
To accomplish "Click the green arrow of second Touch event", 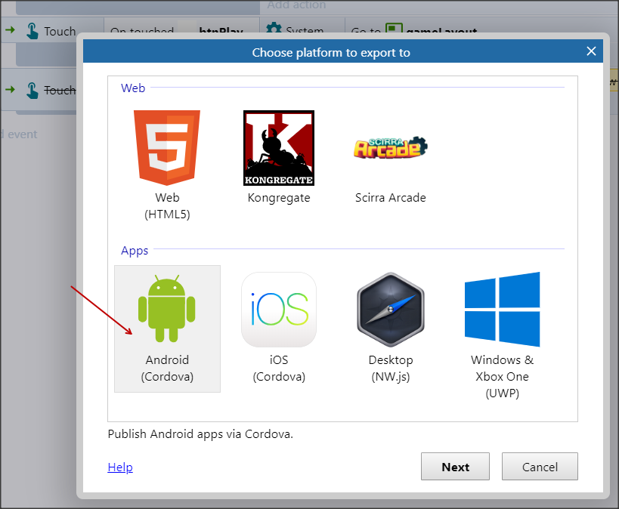I will [11, 90].
